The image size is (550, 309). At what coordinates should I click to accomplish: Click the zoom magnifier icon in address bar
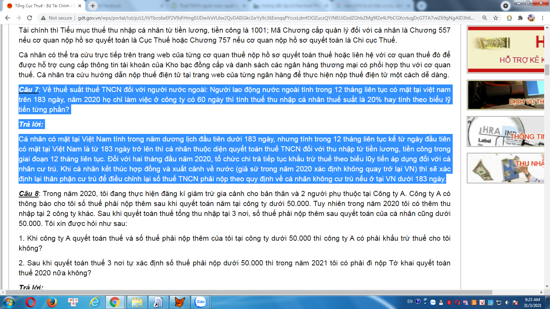point(485,18)
